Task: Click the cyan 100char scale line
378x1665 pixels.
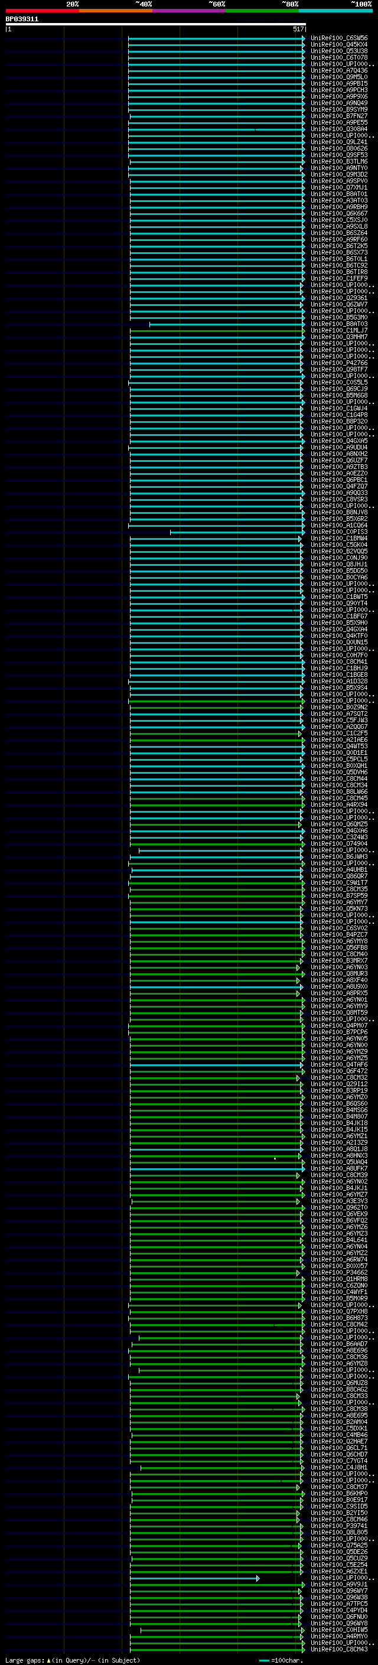Action: [x=264, y=1660]
